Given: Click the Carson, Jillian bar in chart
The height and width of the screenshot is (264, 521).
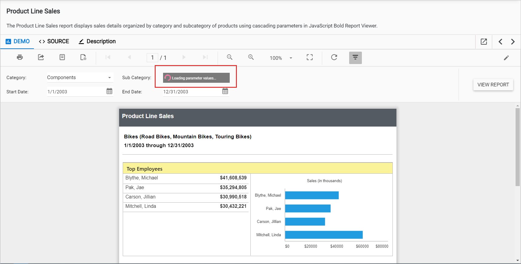Looking at the screenshot, I should [x=305, y=222].
